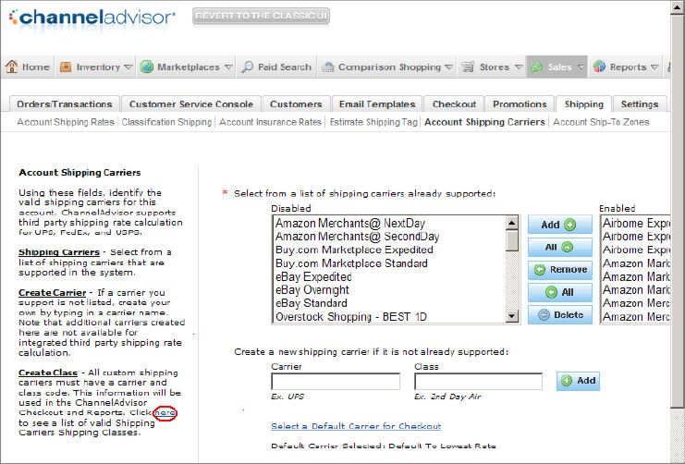The image size is (685, 464).
Task: Click the Inventory box icon
Action: 66,67
